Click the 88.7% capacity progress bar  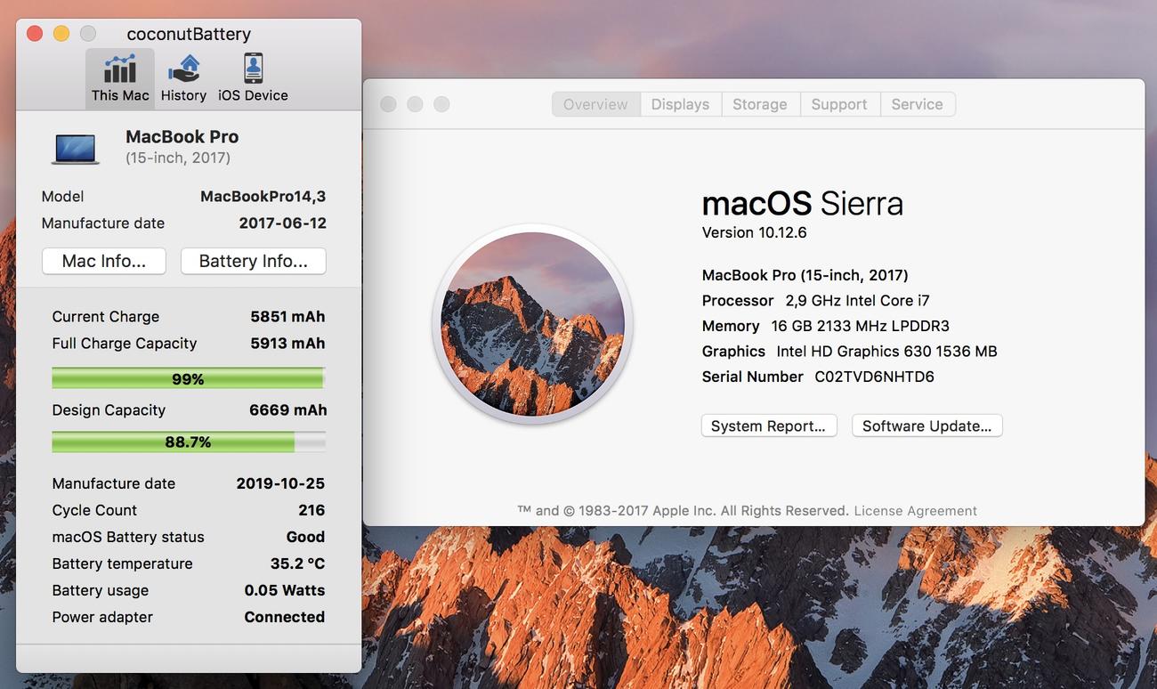tap(188, 442)
